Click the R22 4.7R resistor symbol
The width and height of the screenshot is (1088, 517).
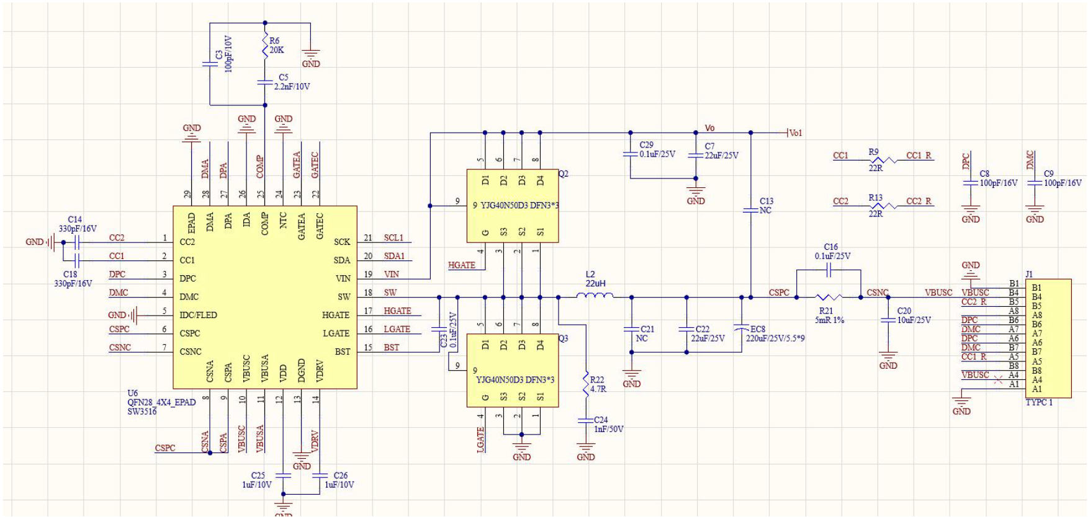click(585, 384)
